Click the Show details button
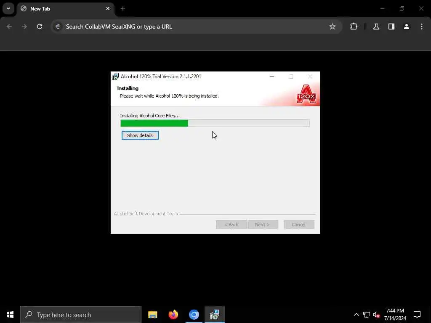This screenshot has height=323, width=431. [x=140, y=135]
